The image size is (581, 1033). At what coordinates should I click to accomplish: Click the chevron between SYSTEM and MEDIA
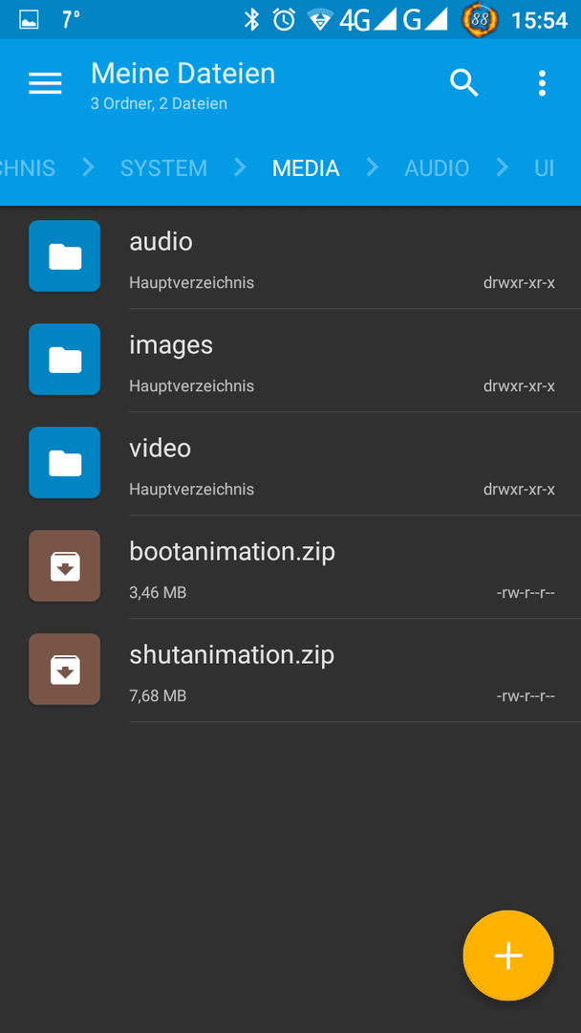[240, 168]
